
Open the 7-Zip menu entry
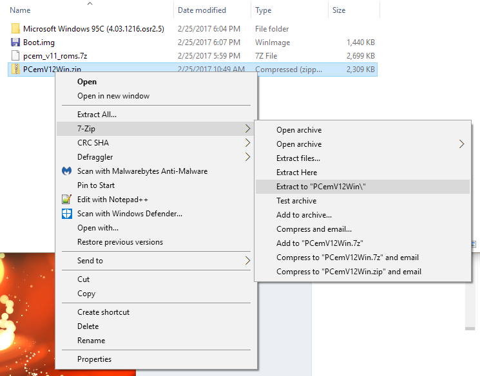point(156,129)
